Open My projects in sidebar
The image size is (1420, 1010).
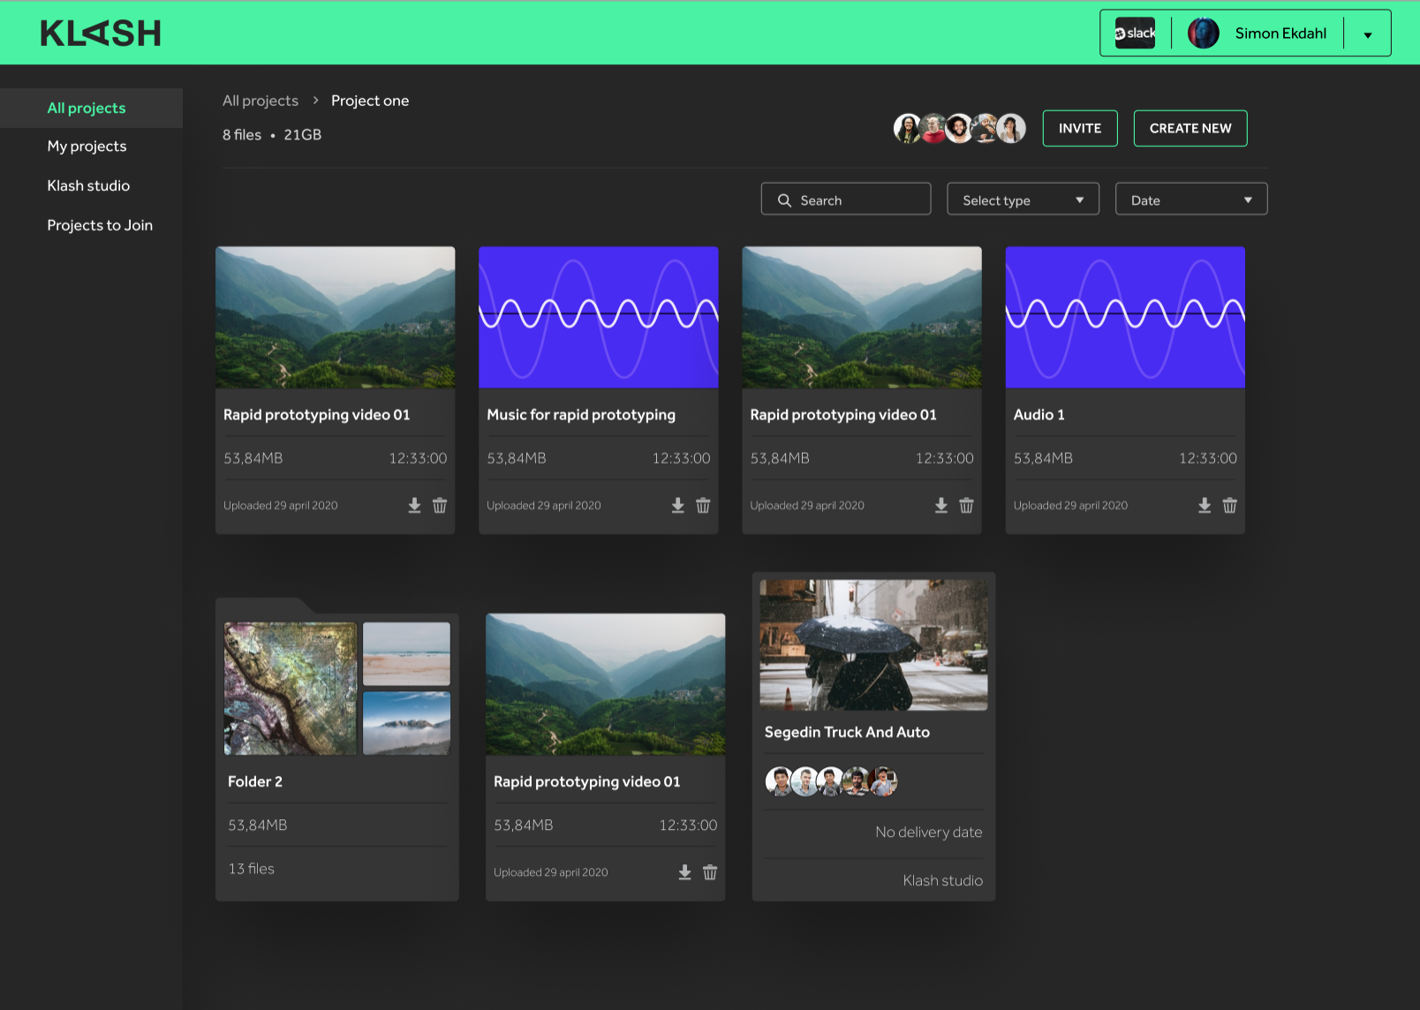pyautogui.click(x=87, y=147)
